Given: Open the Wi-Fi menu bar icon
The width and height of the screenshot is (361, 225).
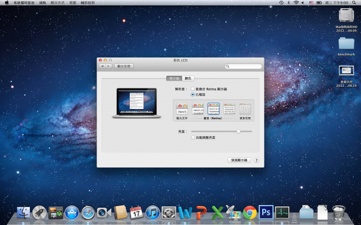Looking at the screenshot, I should [x=296, y=3].
